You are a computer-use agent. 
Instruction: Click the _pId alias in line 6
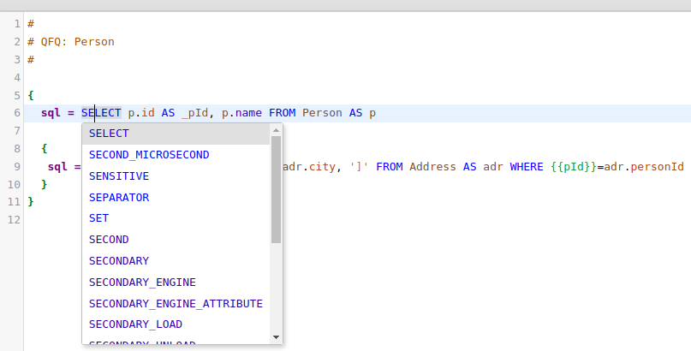[194, 113]
